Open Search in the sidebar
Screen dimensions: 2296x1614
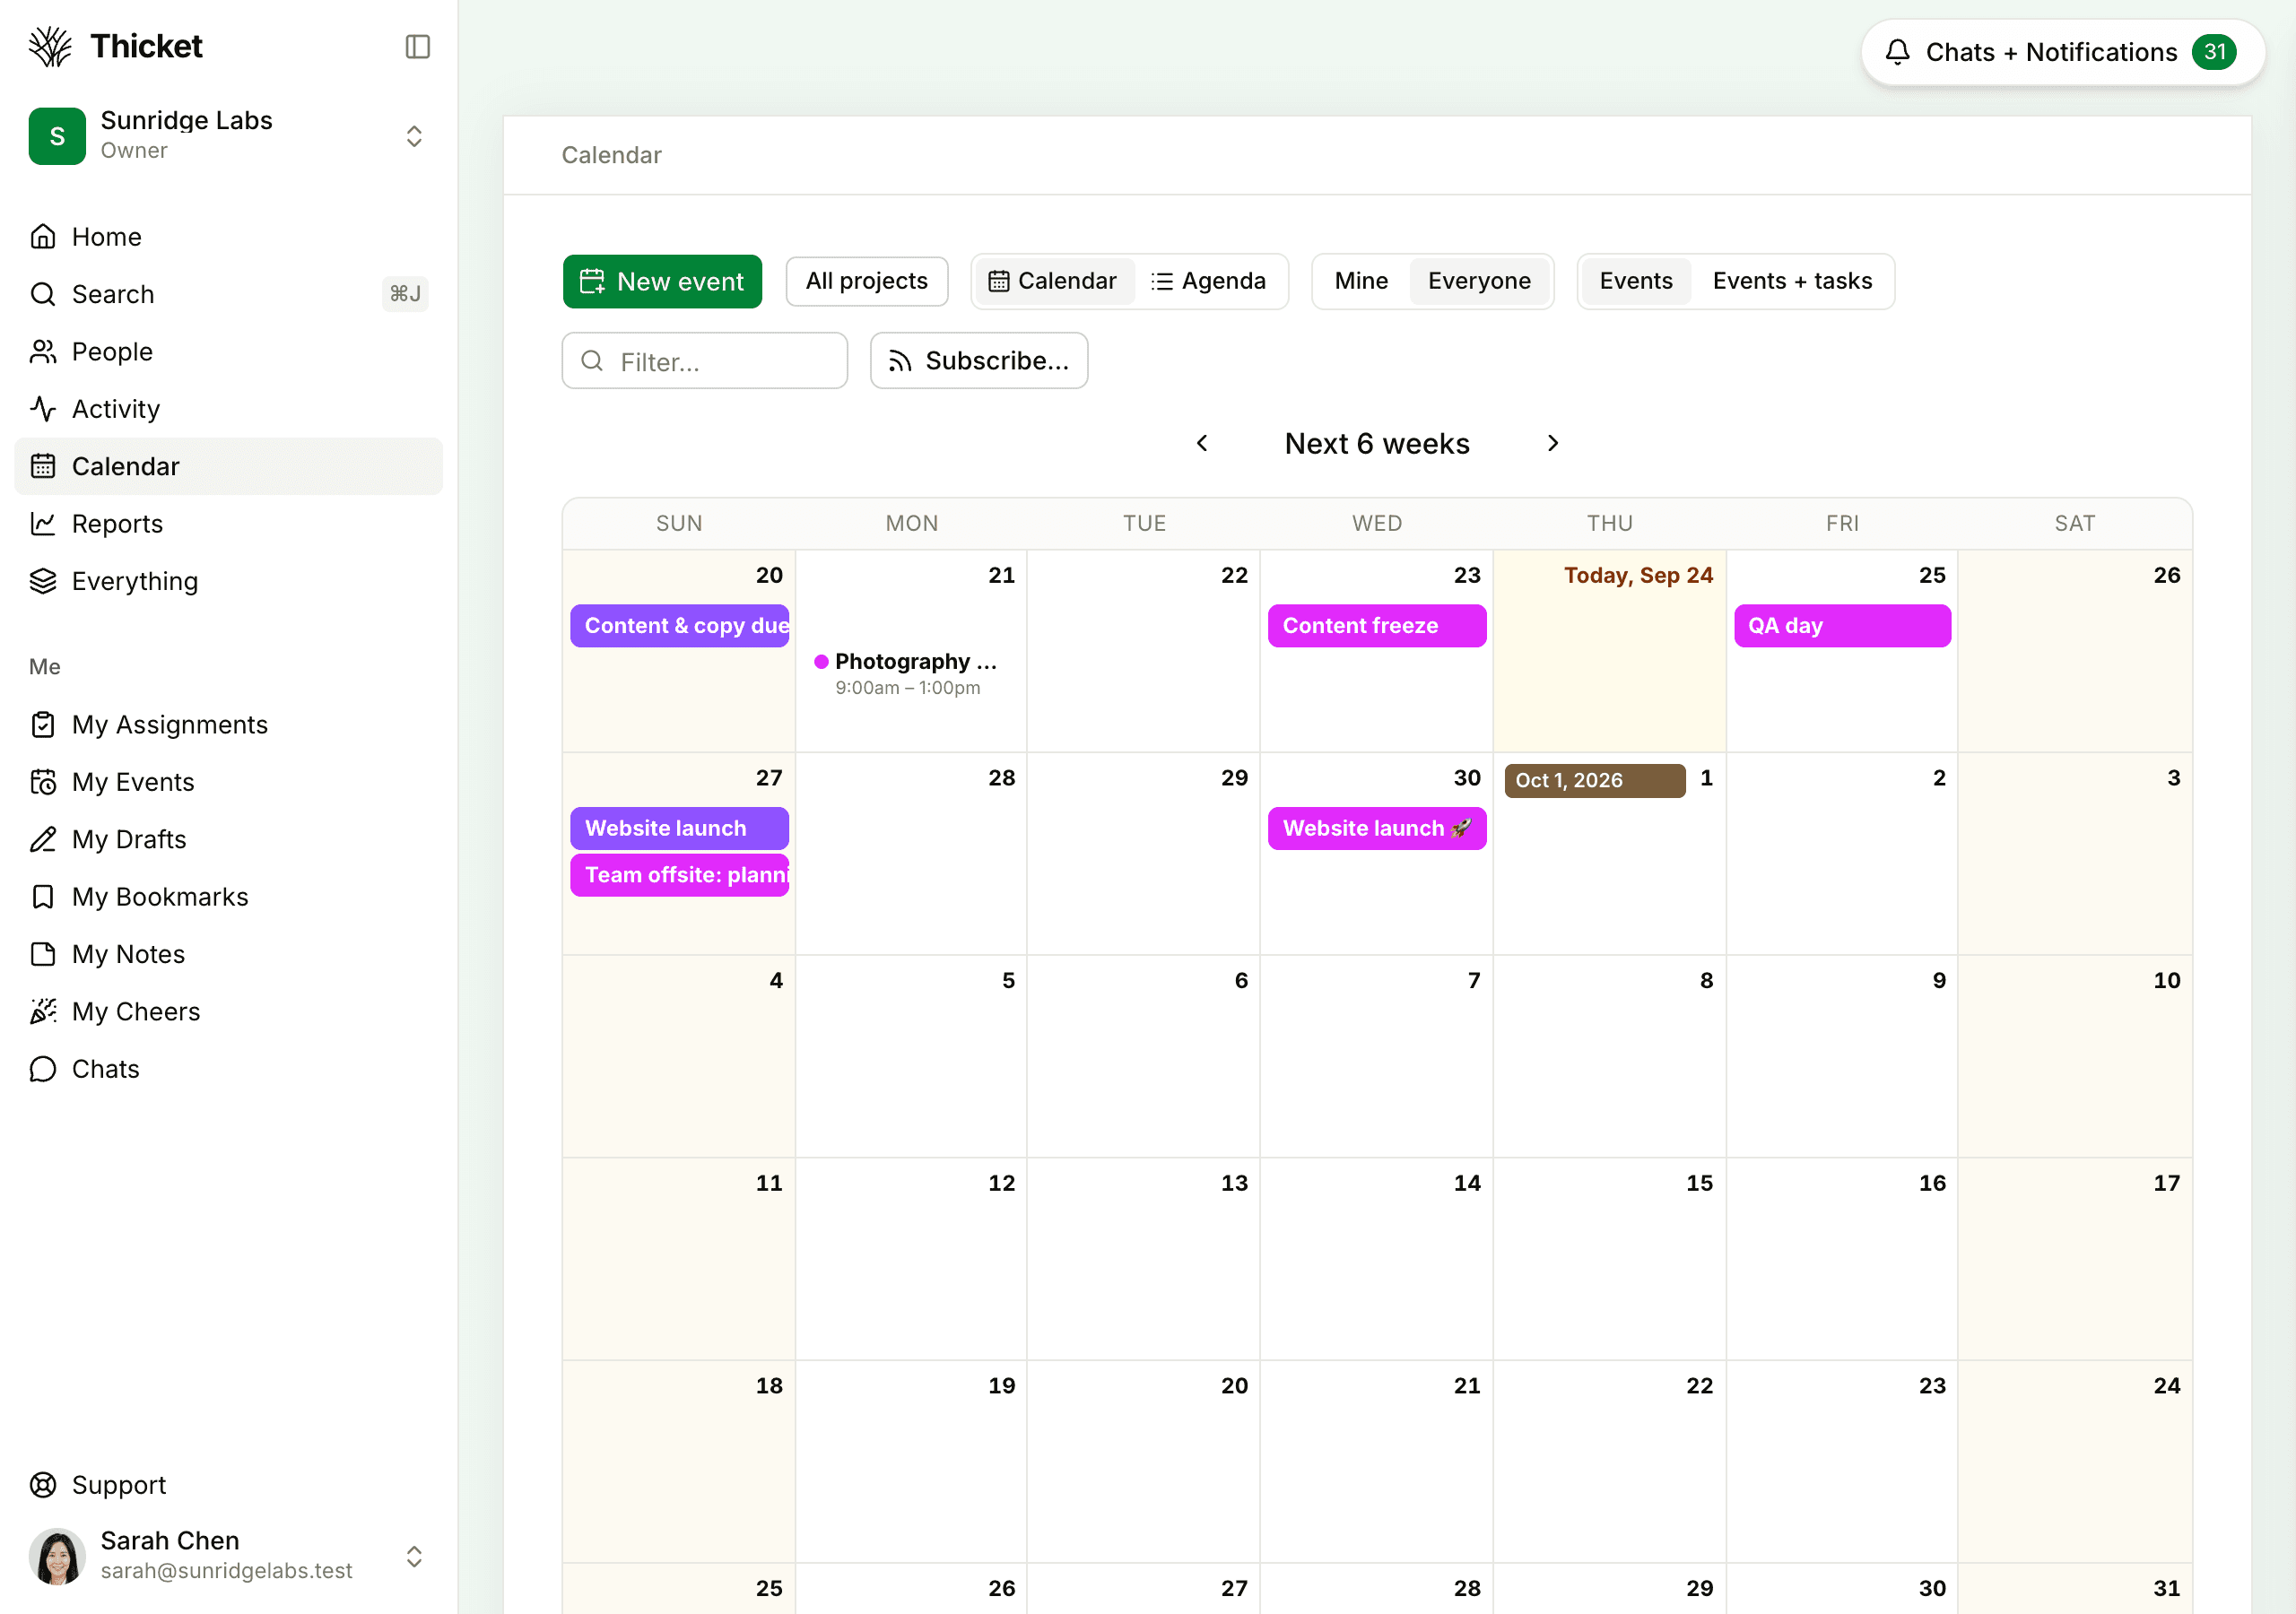click(x=228, y=294)
